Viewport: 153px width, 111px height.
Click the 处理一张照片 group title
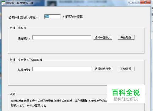pos(18,28)
